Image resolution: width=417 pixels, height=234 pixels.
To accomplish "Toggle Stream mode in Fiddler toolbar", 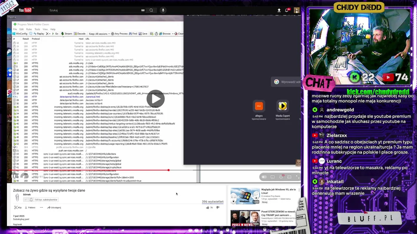I will click(66, 33).
